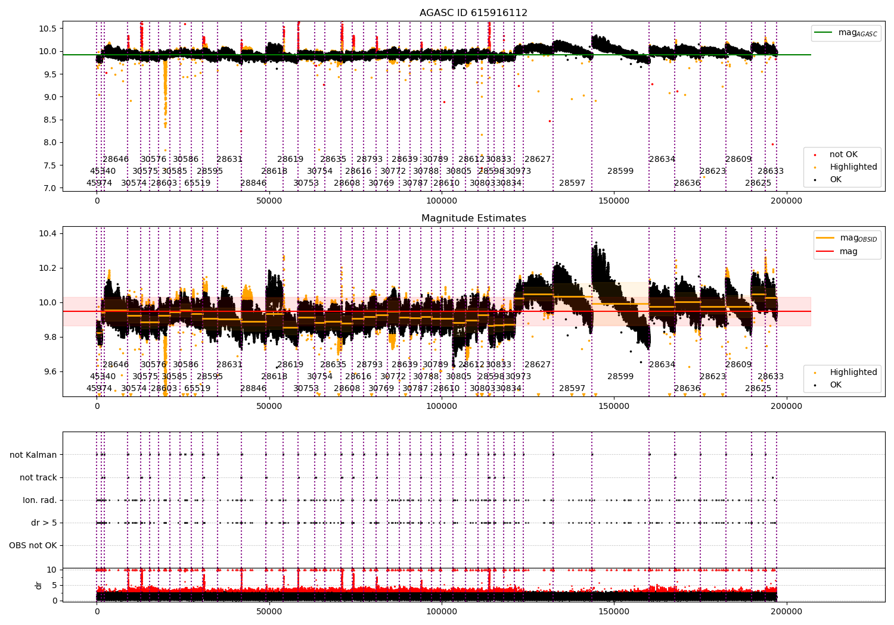This screenshot has width=894, height=625.
Task: Click obsid label 28599 in the top panel
Action: click(x=620, y=171)
